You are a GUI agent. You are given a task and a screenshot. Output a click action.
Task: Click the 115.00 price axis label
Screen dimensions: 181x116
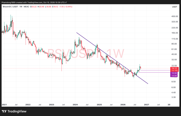point(175,39)
